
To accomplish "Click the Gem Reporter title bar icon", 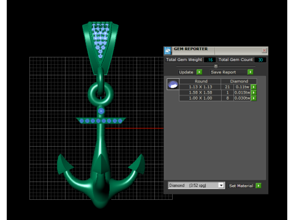I will [x=168, y=51].
